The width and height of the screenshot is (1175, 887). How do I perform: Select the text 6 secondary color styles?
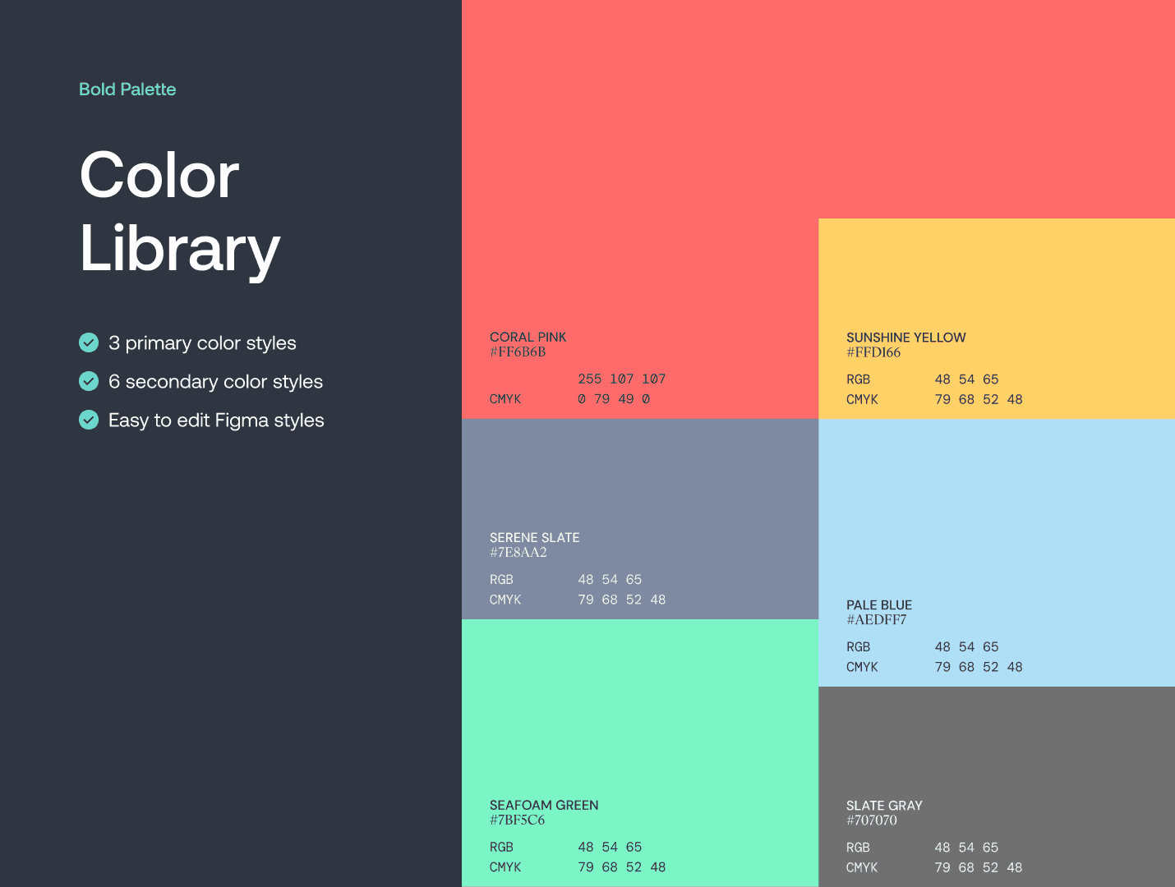(215, 381)
